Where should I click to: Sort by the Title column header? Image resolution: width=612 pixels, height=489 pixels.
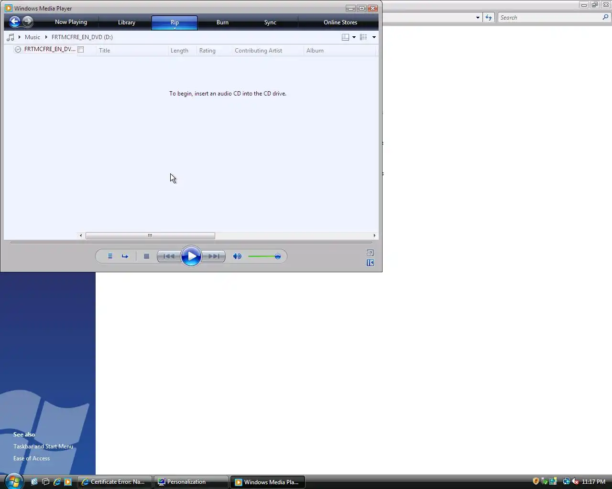[132, 51]
